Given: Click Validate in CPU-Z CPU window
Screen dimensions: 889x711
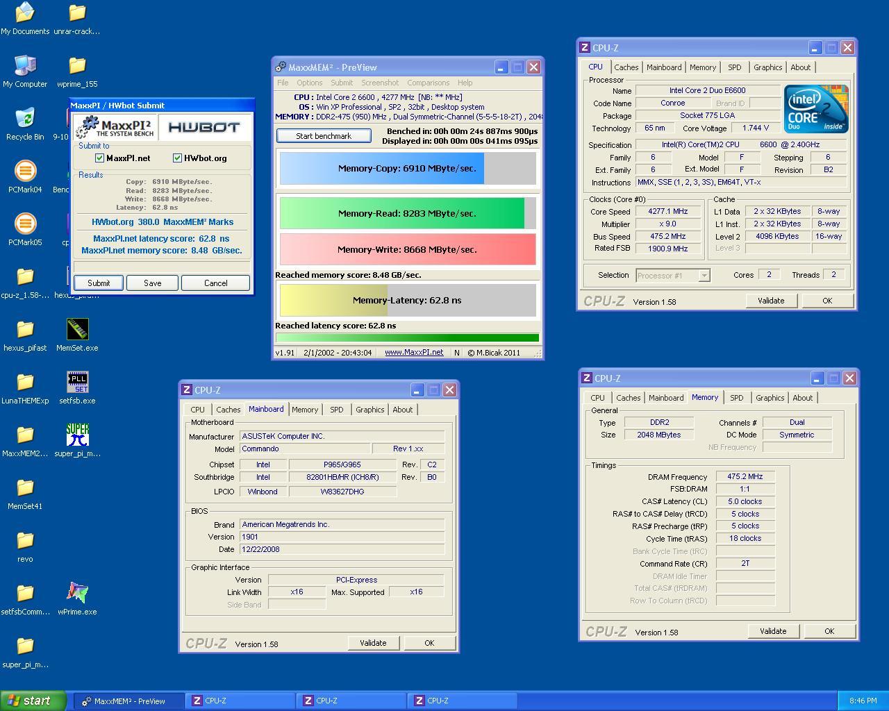Looking at the screenshot, I should click(771, 301).
